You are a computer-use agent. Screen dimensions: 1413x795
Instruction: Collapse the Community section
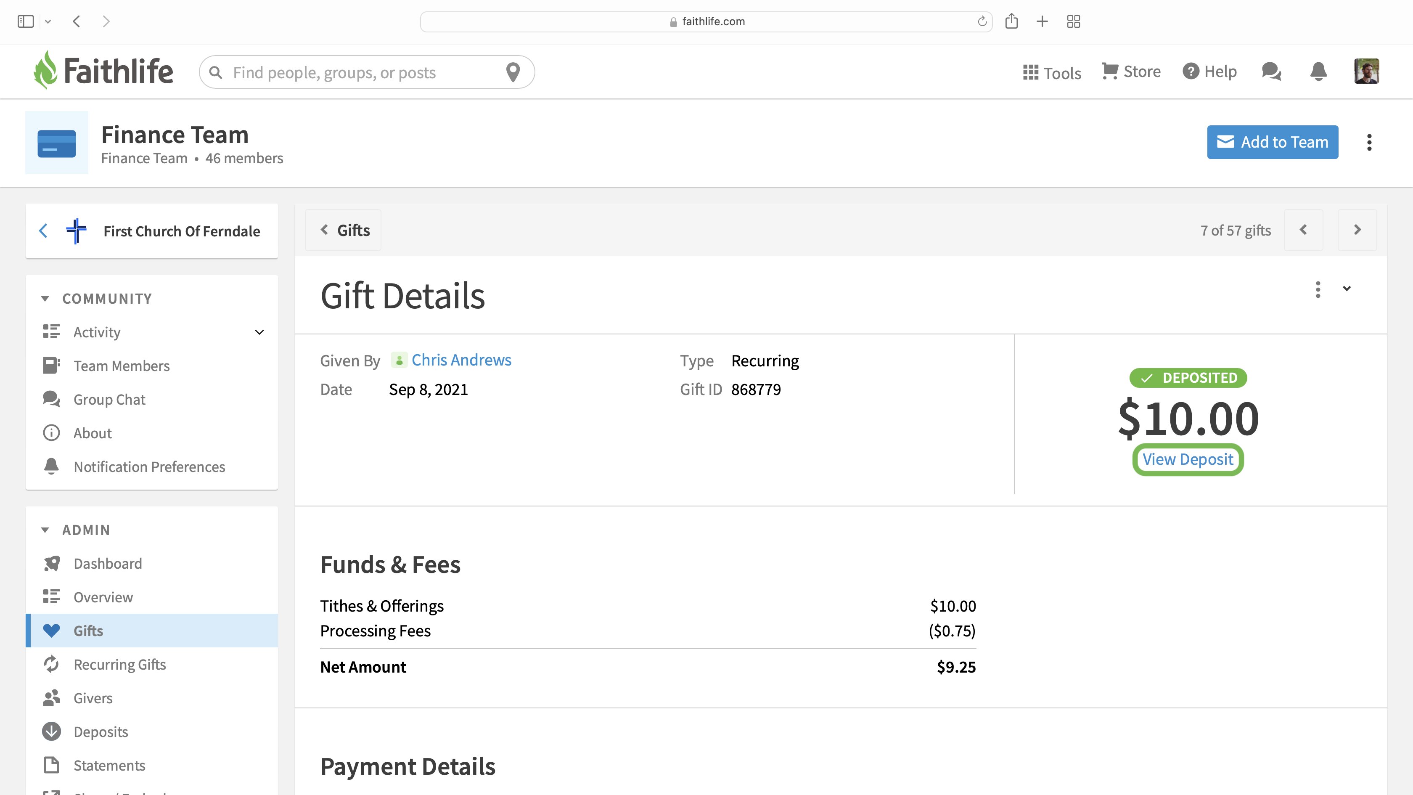45,299
